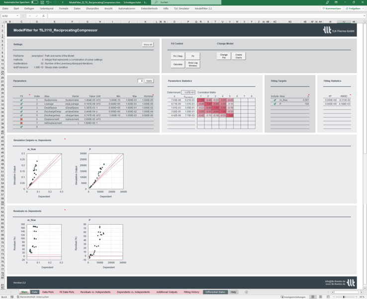The width and height of the screenshot is (367, 299).
Task: Toggle Fit checkmark for Leakage parameter
Action: [21, 104]
